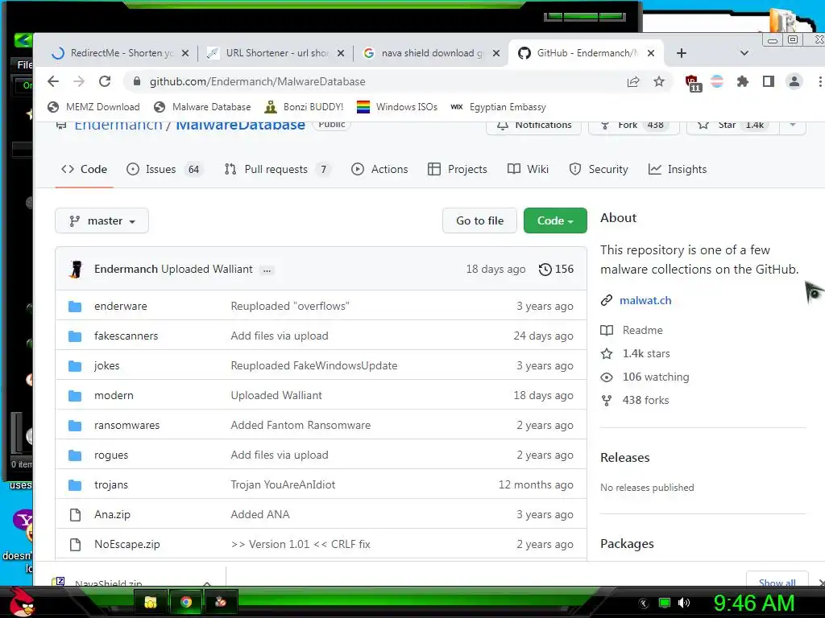Open the rogues folder
Viewport: 825px width, 618px height.
coord(111,455)
